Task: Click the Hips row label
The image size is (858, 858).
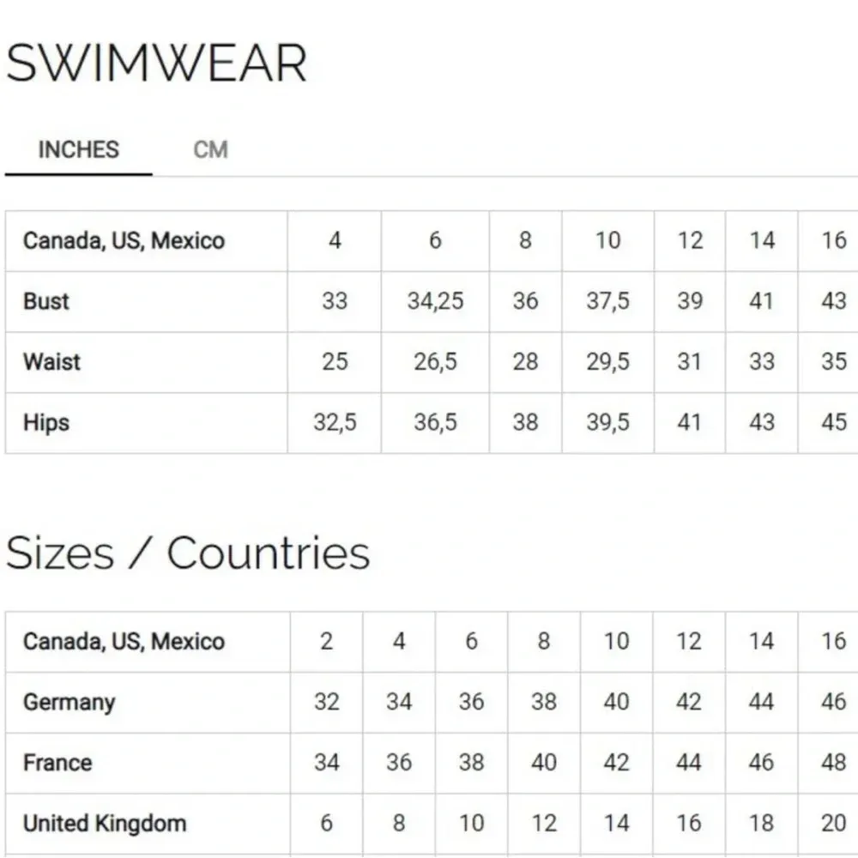Action: [45, 422]
